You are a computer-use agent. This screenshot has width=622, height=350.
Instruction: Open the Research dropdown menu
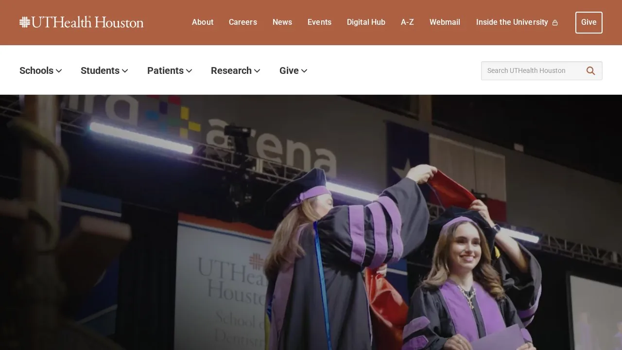[x=236, y=71]
